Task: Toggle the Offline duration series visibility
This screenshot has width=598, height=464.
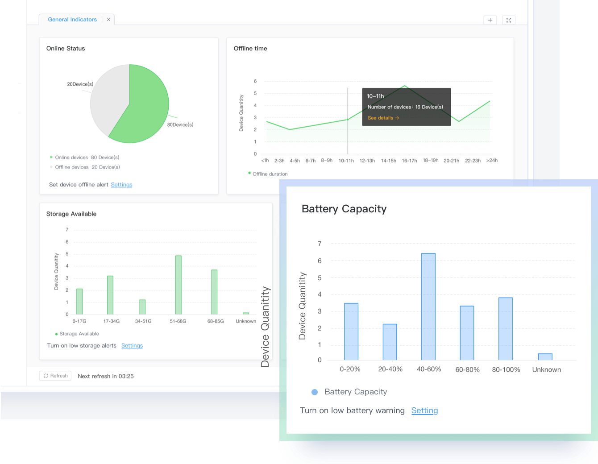Action: [x=268, y=174]
